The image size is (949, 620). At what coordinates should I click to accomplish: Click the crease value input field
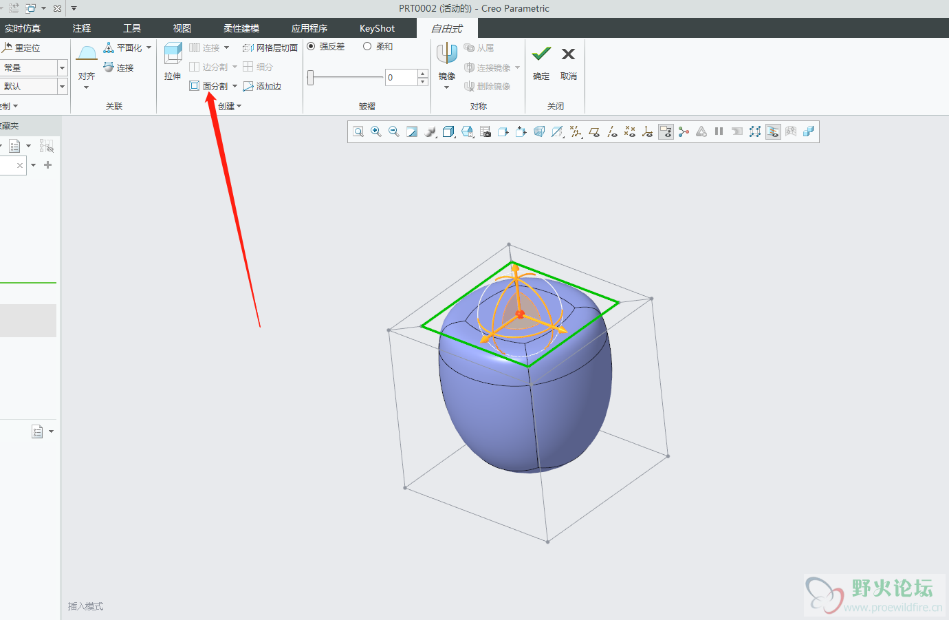point(402,77)
